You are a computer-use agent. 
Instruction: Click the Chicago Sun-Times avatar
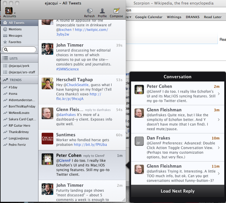[47, 139]
